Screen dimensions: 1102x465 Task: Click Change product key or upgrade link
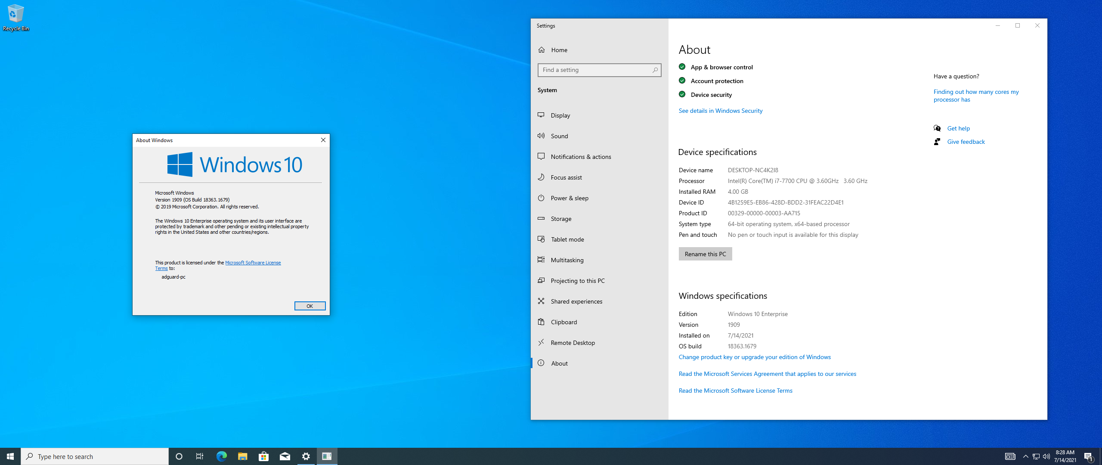tap(754, 357)
